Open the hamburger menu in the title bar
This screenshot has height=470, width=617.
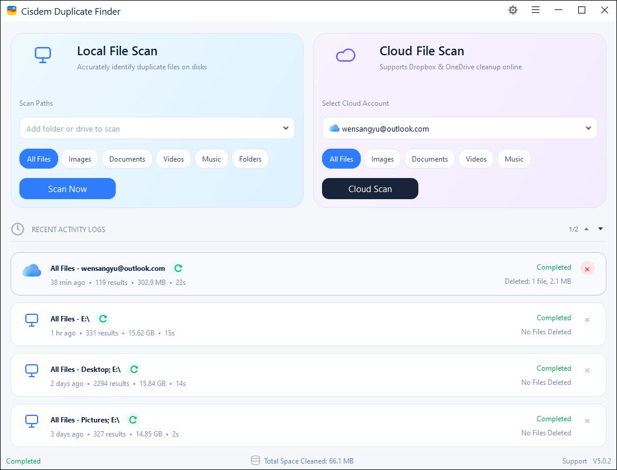535,10
